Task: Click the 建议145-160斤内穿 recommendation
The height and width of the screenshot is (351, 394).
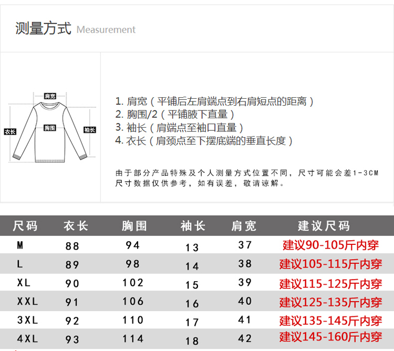Action: click(x=331, y=337)
